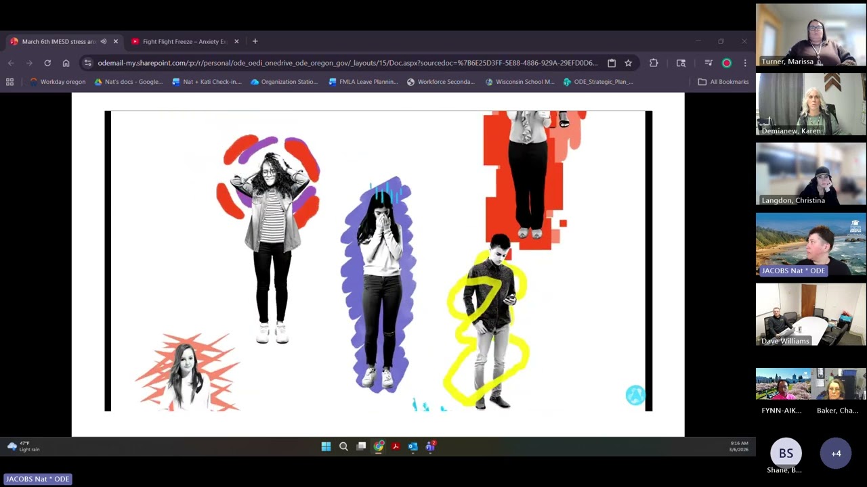The image size is (867, 487).
Task: Open the Chrome three-dot menu
Action: (745, 63)
